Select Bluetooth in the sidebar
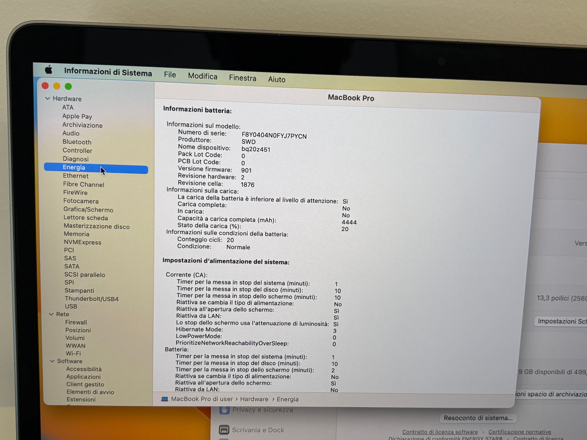The image size is (587, 440). click(77, 142)
